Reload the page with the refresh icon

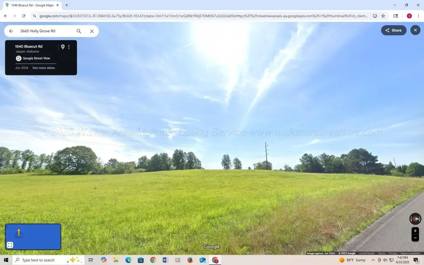(24, 16)
